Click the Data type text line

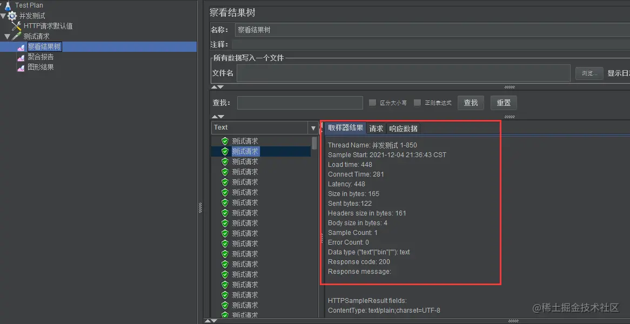[369, 252]
